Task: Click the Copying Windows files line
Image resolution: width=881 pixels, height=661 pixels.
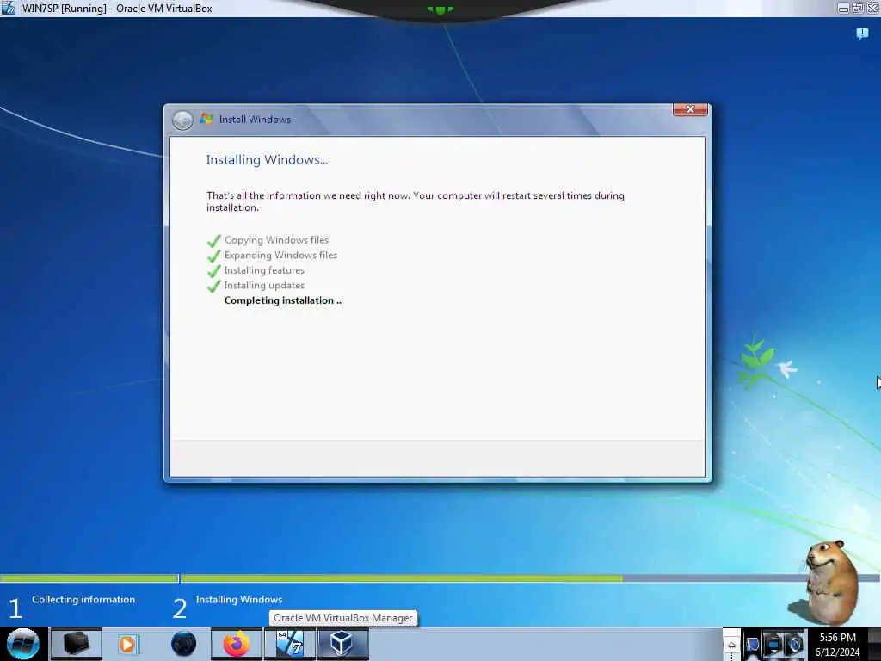Action: (x=276, y=240)
